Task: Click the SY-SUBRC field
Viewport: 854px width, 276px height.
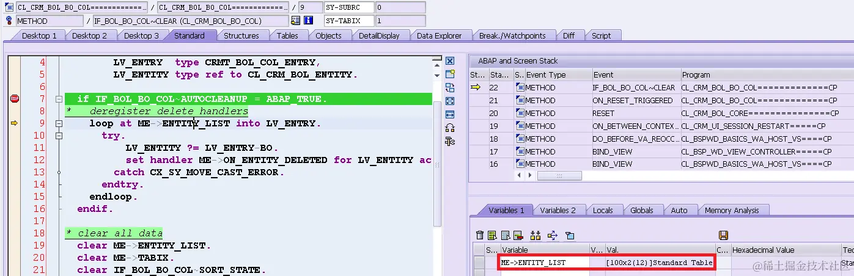Action: (x=348, y=7)
